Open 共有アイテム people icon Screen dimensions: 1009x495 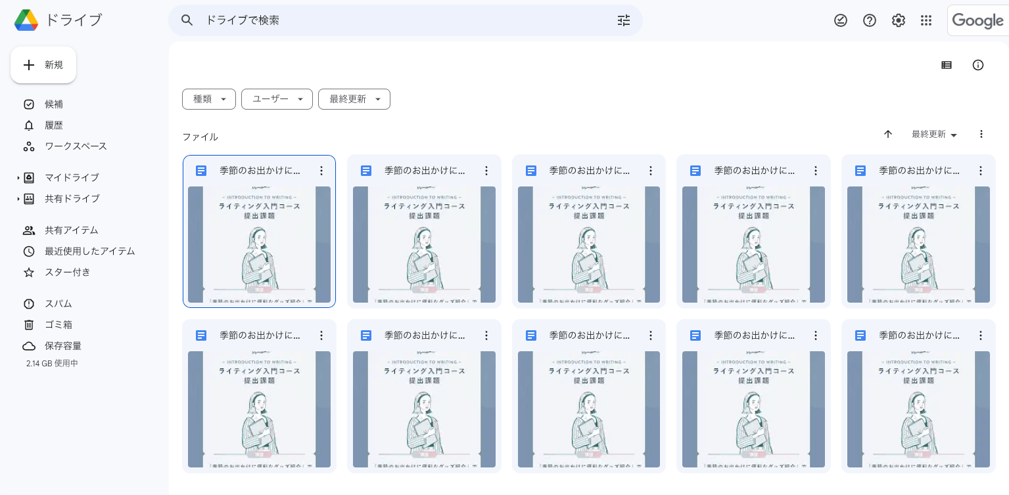pyautogui.click(x=29, y=230)
